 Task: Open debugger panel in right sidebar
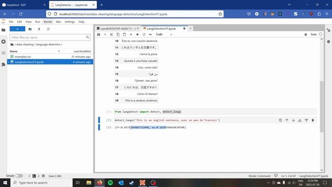(x=328, y=42)
